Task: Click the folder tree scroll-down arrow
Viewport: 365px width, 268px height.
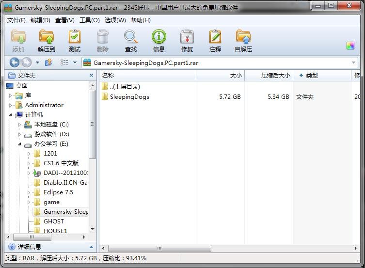Action: (93, 229)
